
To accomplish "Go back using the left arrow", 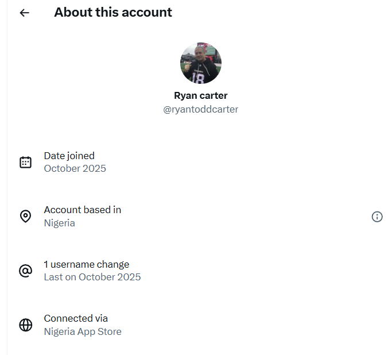I will tap(24, 13).
